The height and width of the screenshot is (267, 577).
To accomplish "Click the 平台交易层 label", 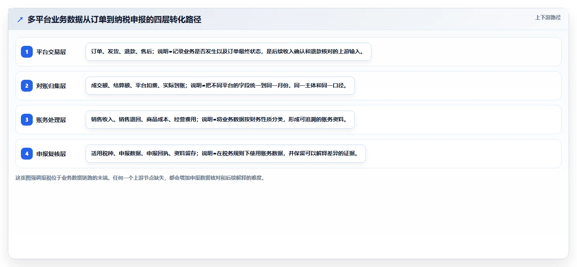I will coord(51,52).
